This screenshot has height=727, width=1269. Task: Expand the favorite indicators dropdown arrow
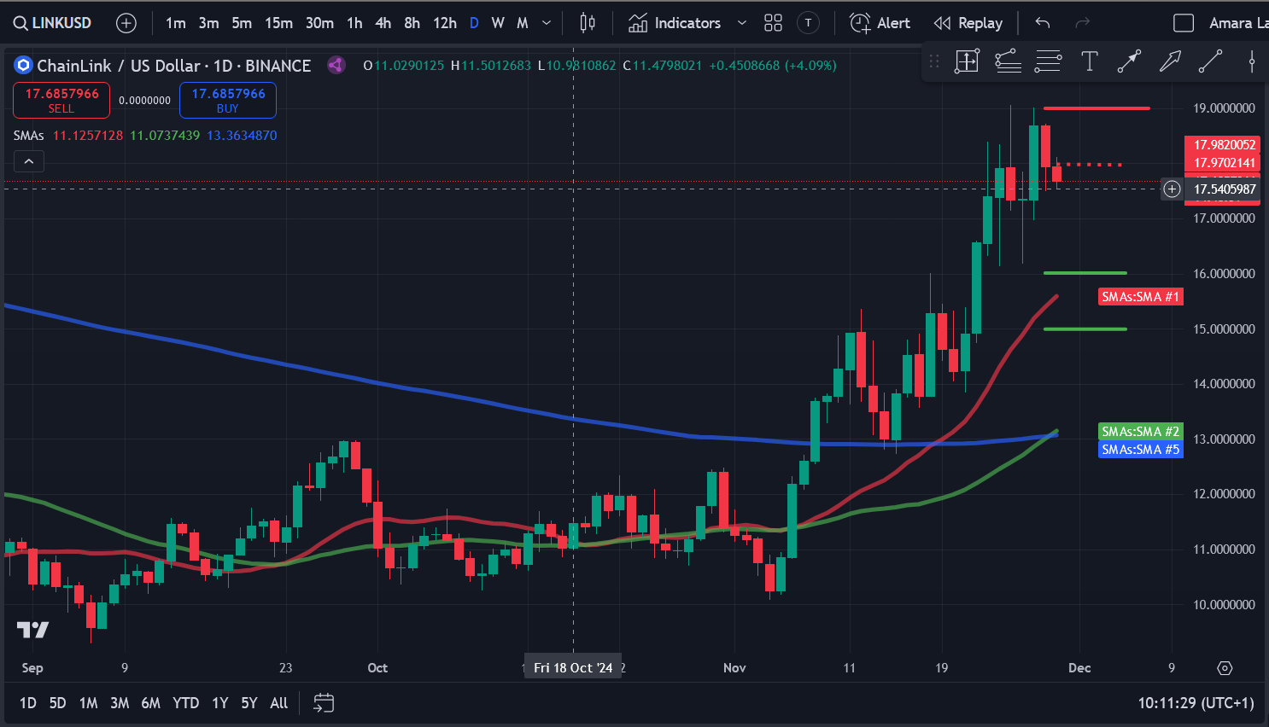(741, 23)
